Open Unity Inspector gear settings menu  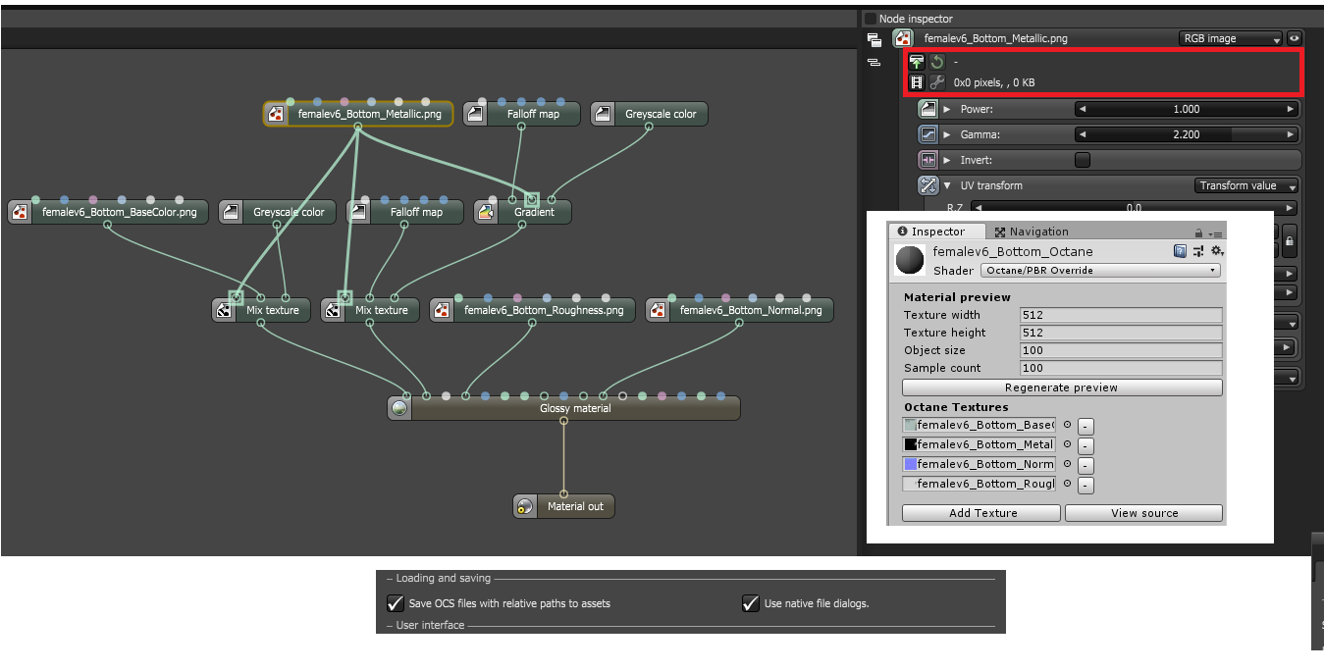tap(1217, 252)
